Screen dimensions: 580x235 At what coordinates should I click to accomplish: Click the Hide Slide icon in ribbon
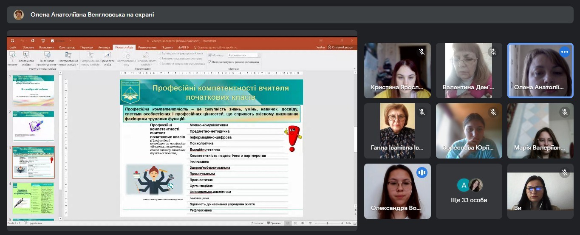click(107, 57)
